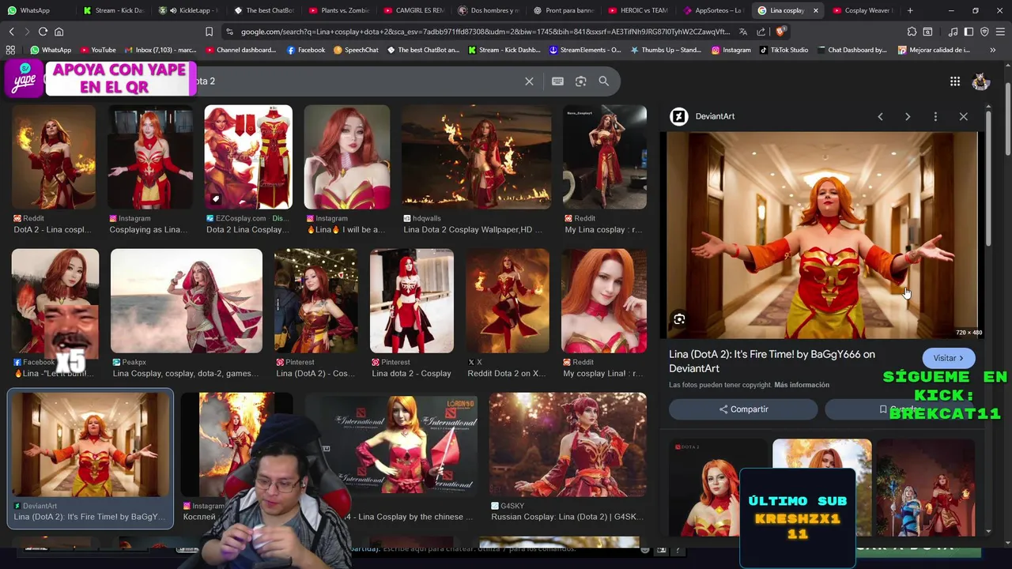Open the large DeviantArt preview image
Viewport: 1012px width, 569px height.
[x=822, y=235]
